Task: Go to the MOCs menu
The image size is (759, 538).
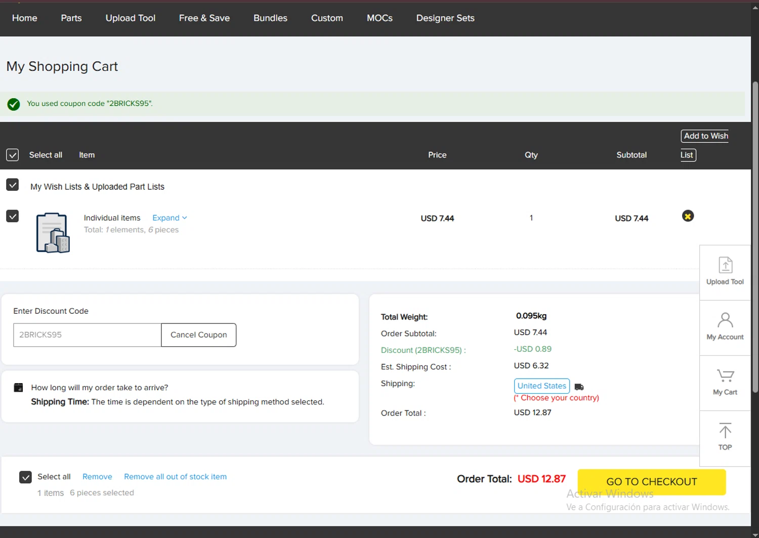Action: point(379,18)
